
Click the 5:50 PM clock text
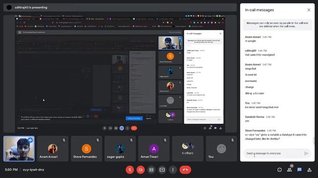[11, 170]
